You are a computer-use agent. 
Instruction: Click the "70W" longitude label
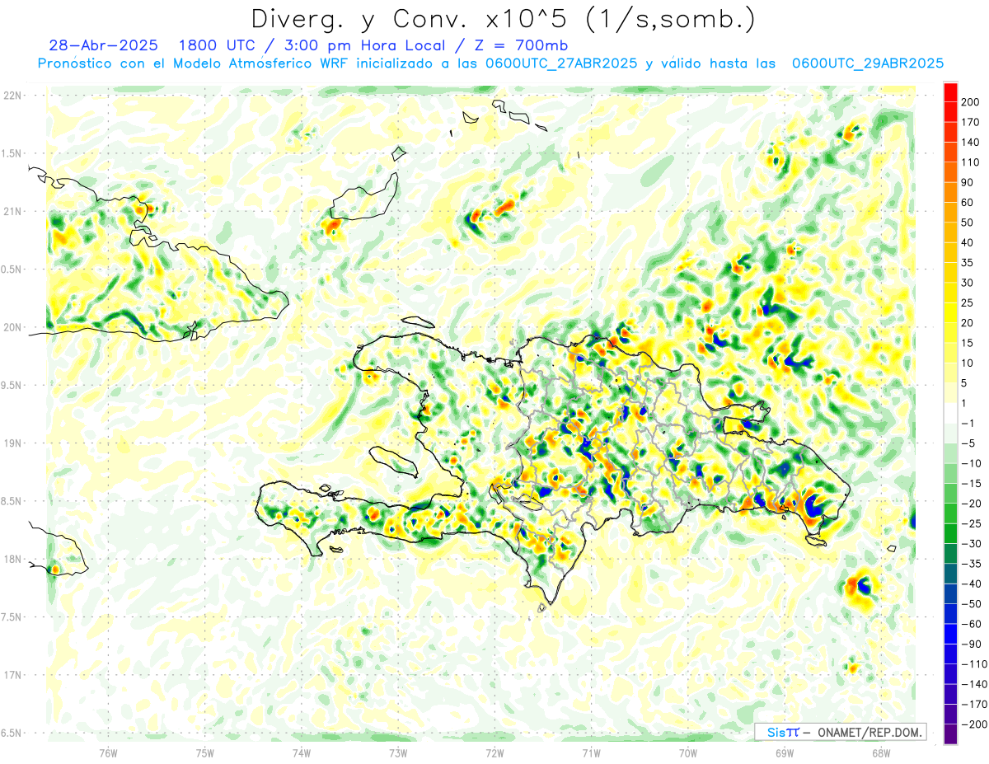[x=688, y=752]
